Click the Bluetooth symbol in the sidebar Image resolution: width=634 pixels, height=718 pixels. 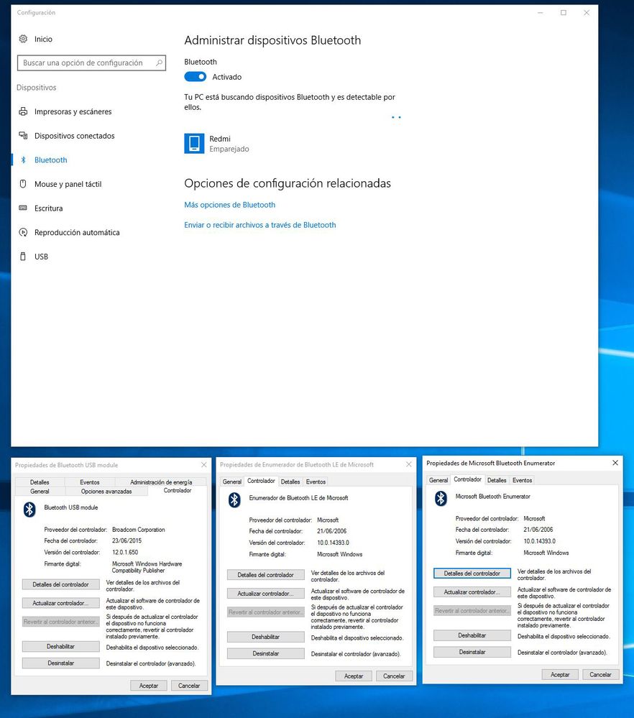pyautogui.click(x=23, y=160)
